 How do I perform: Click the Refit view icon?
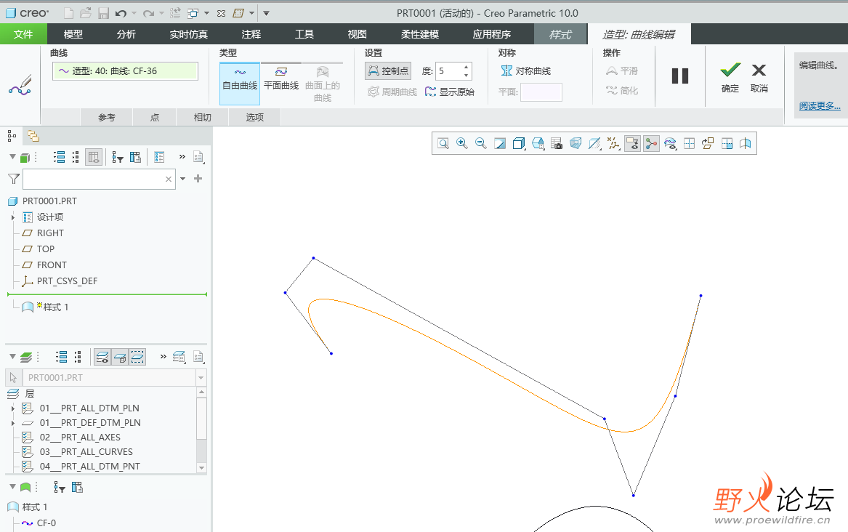[x=443, y=143]
